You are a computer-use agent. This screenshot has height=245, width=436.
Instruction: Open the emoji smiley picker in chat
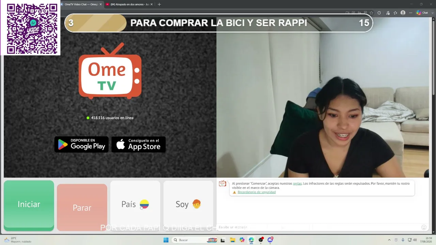click(424, 227)
